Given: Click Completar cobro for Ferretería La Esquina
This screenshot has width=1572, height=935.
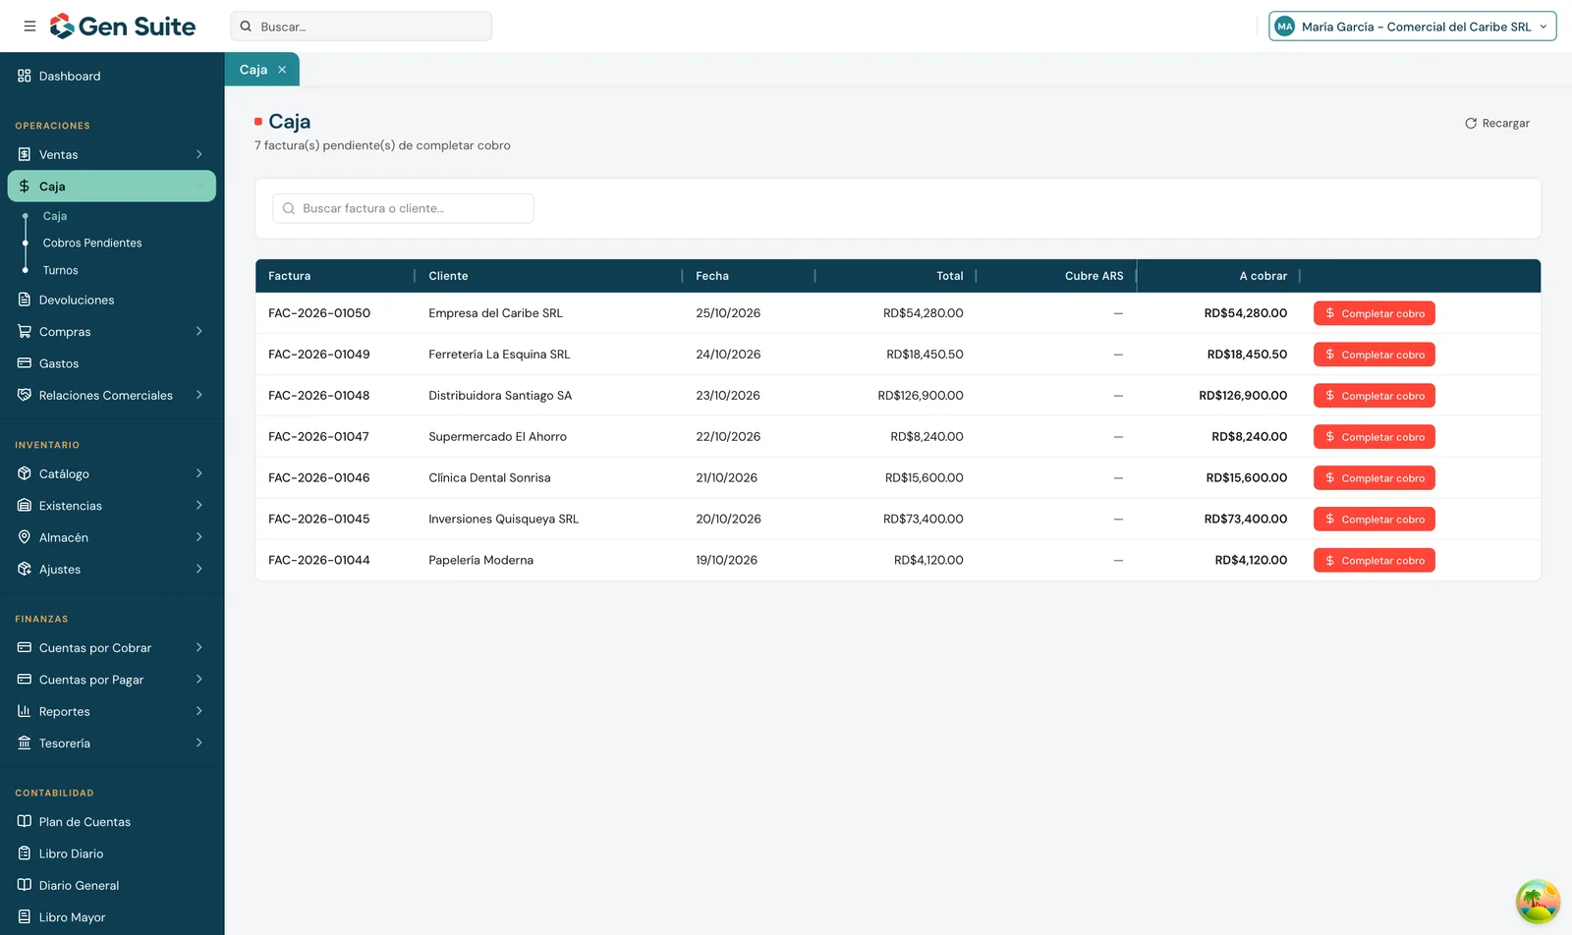Looking at the screenshot, I should (1374, 355).
